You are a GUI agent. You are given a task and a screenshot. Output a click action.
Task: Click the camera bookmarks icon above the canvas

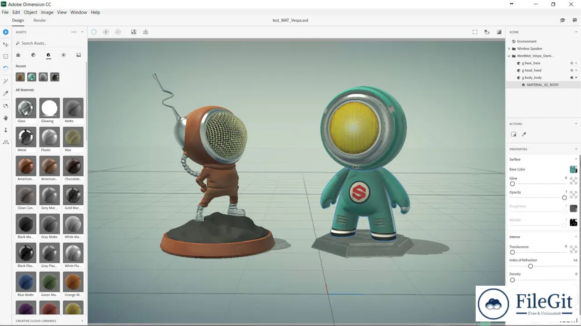[x=487, y=32]
